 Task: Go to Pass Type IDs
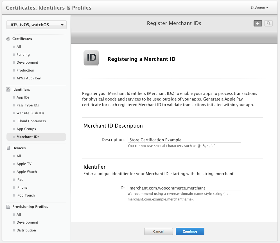(28, 105)
